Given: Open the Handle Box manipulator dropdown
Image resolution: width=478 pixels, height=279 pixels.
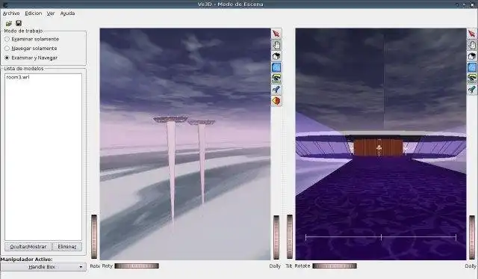Looking at the screenshot, I should 43,267.
